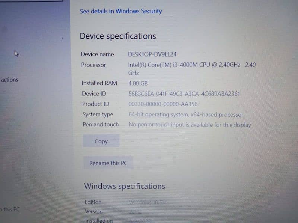Click the Version label

pos(94,211)
